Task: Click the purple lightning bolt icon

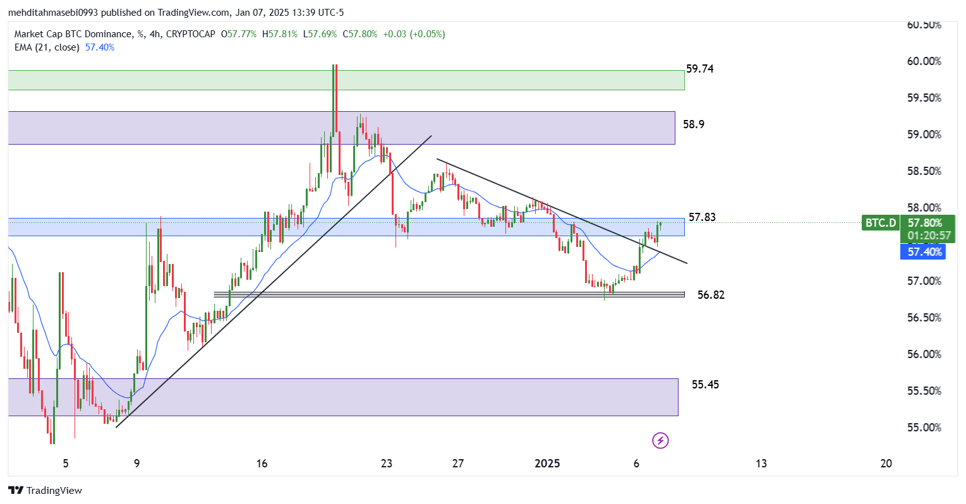Action: pos(660,440)
